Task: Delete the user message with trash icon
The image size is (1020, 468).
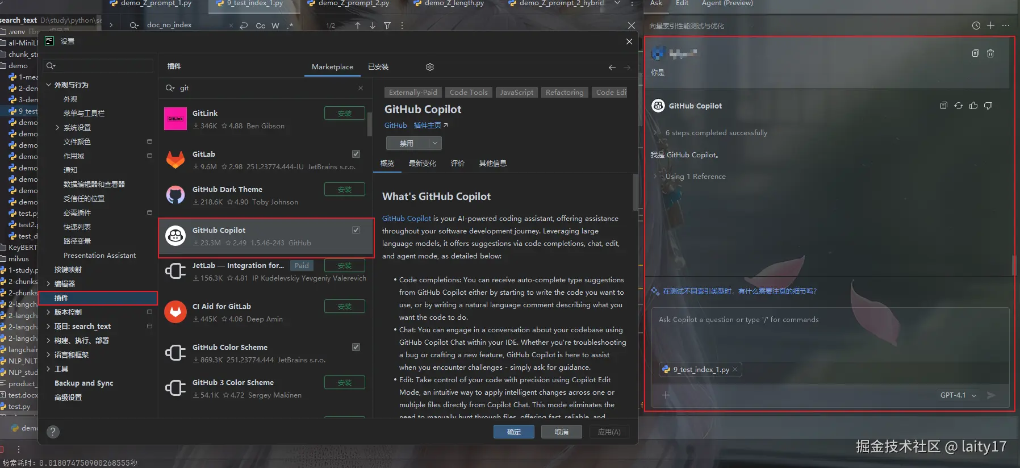Action: [x=990, y=53]
